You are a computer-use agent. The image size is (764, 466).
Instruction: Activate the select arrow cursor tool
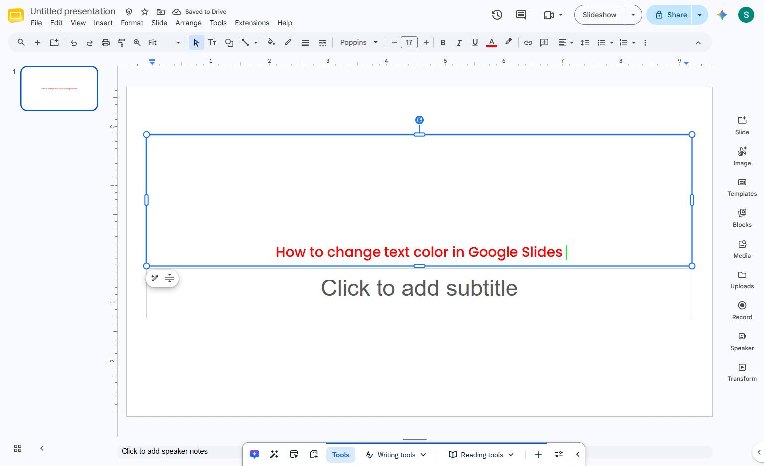[x=196, y=43]
